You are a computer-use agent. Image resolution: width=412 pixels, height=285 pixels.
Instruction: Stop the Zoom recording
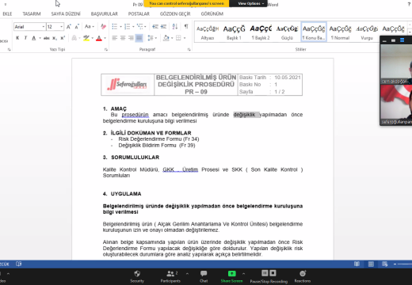(x=273, y=273)
